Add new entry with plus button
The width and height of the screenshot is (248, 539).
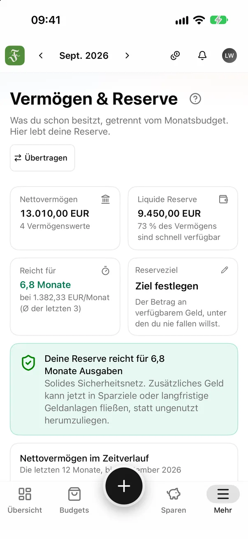[x=124, y=486]
